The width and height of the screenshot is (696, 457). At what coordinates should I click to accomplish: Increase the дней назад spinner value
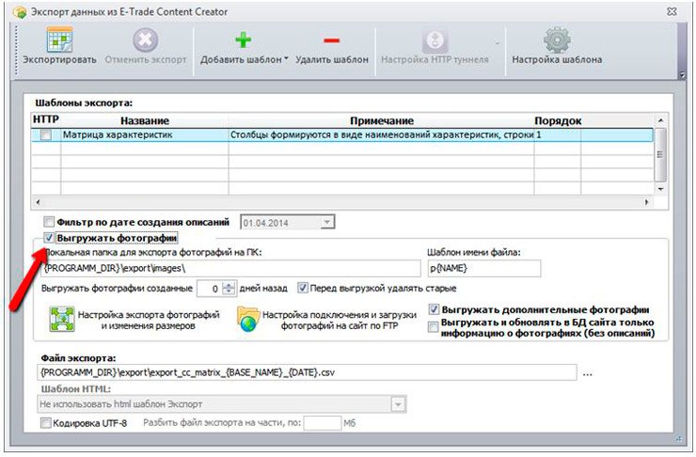click(229, 285)
